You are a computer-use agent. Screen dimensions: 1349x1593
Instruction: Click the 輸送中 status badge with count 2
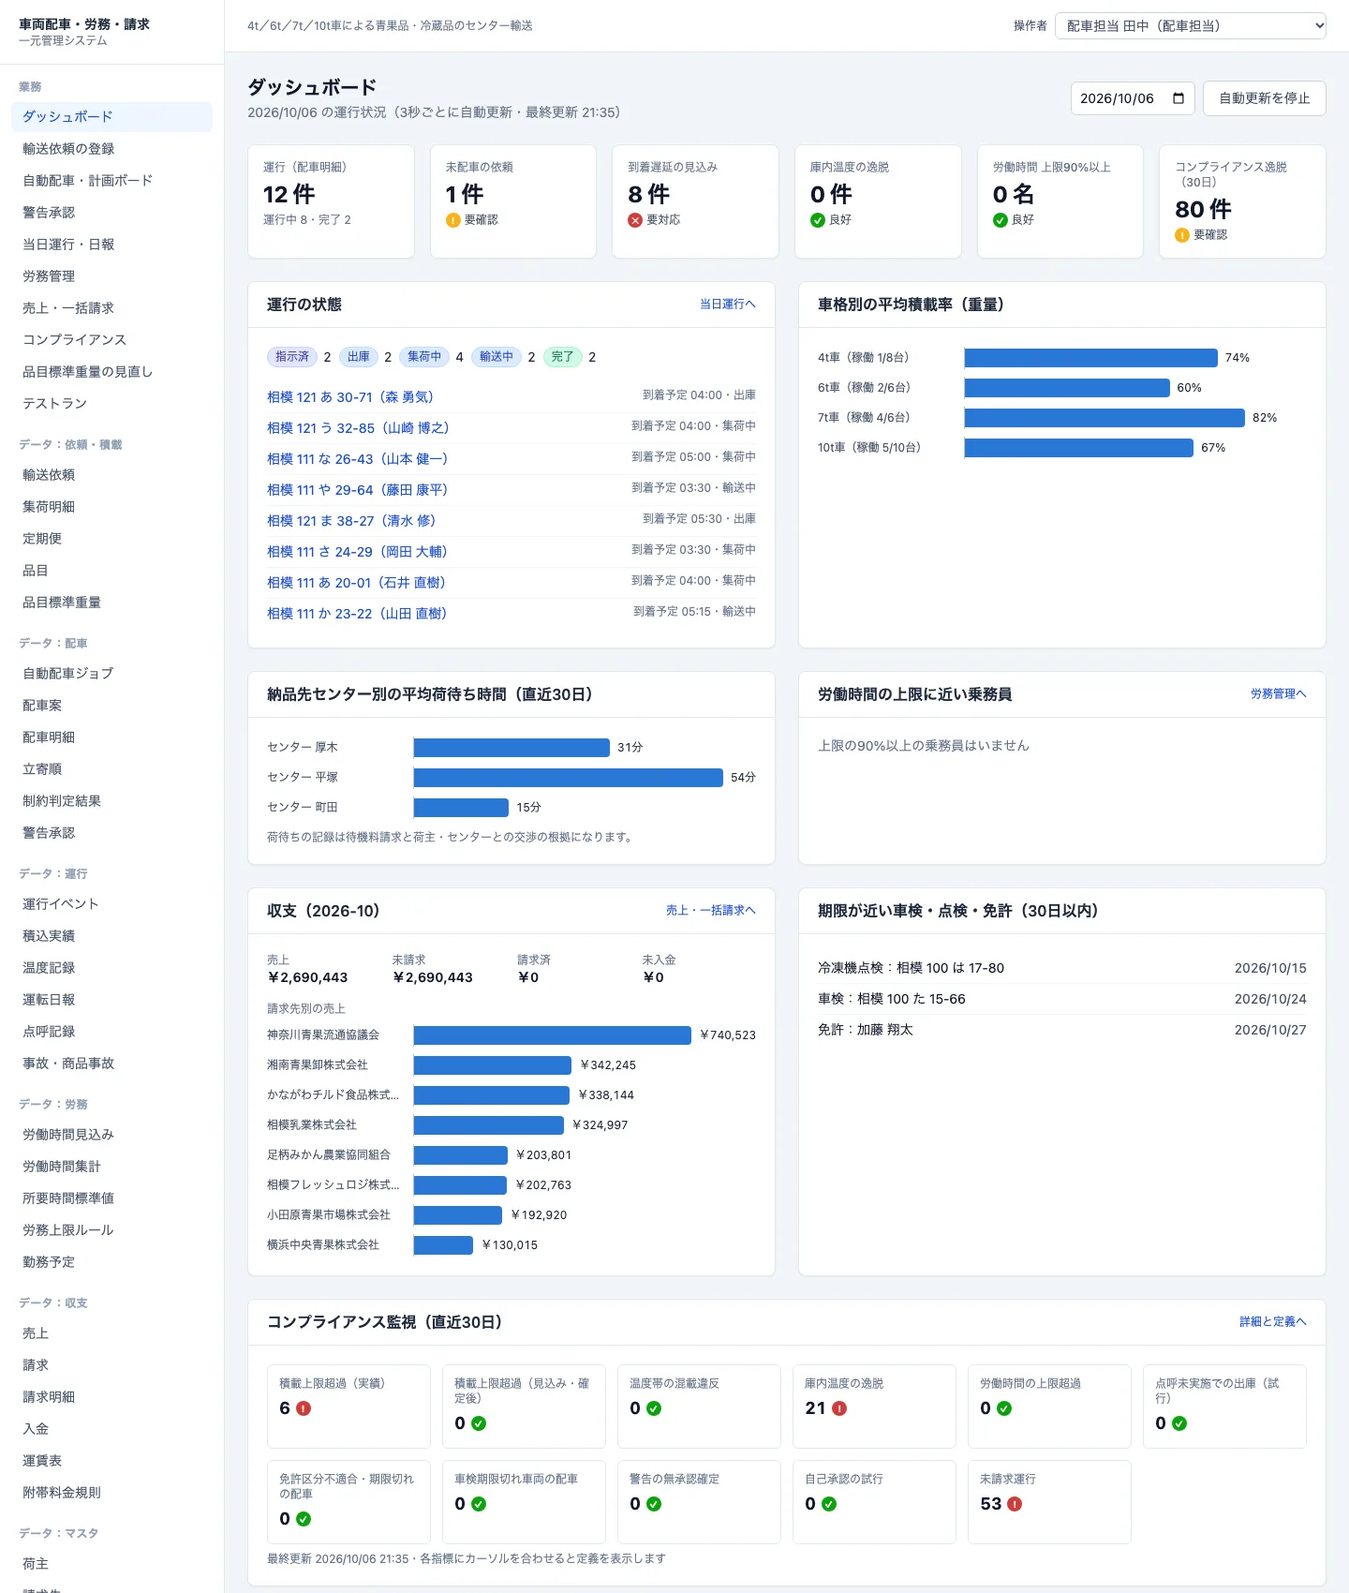click(497, 357)
